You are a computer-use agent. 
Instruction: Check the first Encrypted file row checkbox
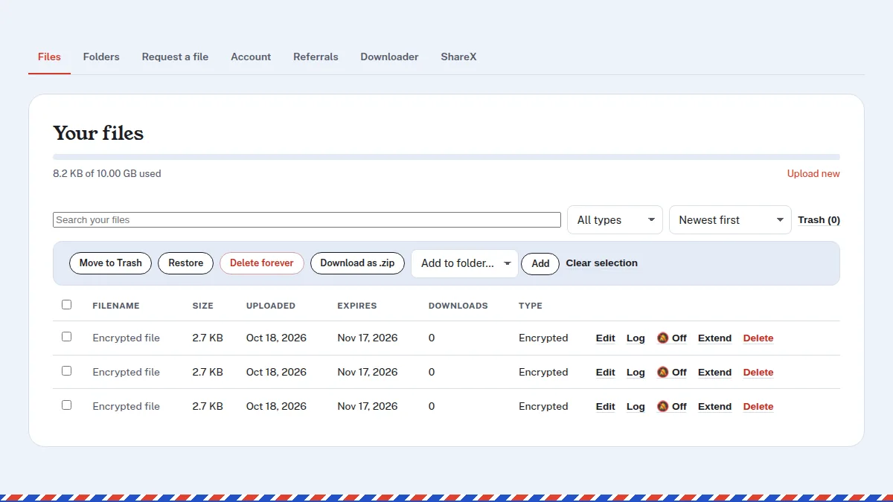tap(66, 337)
